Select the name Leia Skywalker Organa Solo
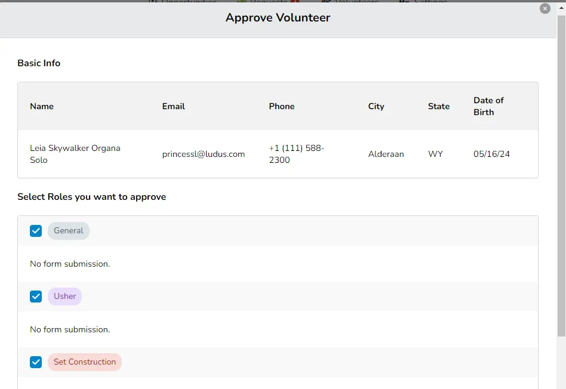 pyautogui.click(x=75, y=154)
